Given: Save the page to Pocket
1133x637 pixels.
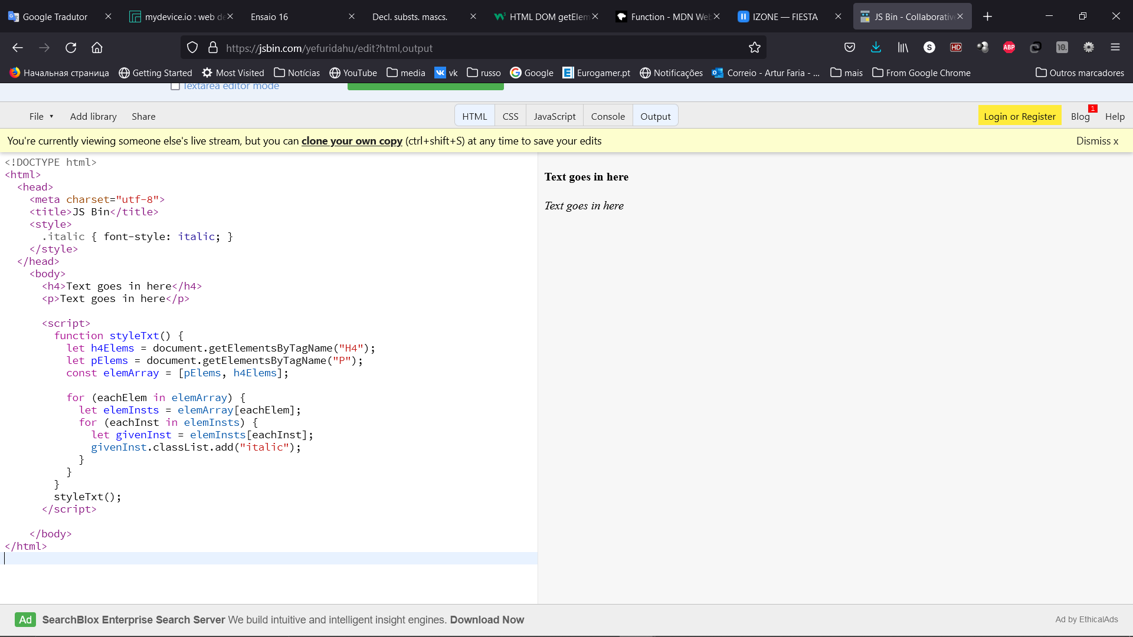Looking at the screenshot, I should click(x=849, y=48).
